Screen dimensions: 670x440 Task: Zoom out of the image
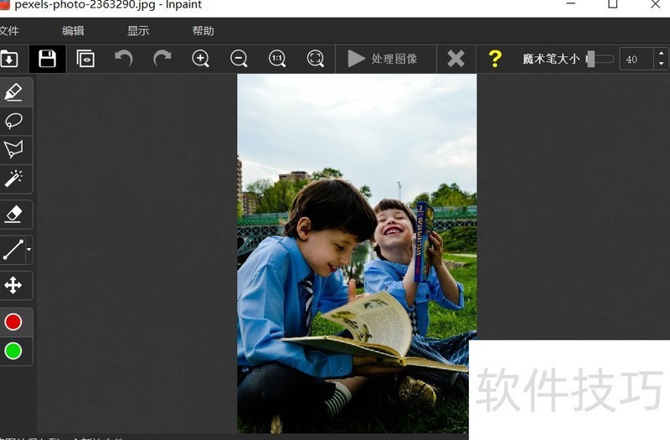tap(239, 59)
